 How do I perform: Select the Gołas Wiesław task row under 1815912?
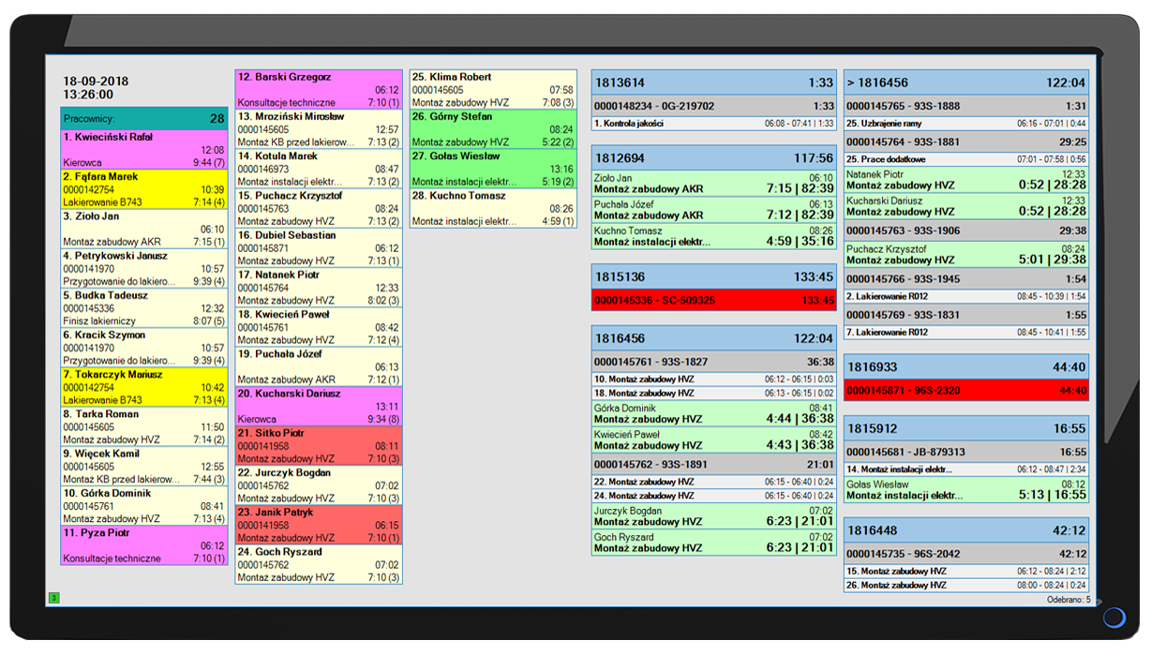click(x=966, y=490)
